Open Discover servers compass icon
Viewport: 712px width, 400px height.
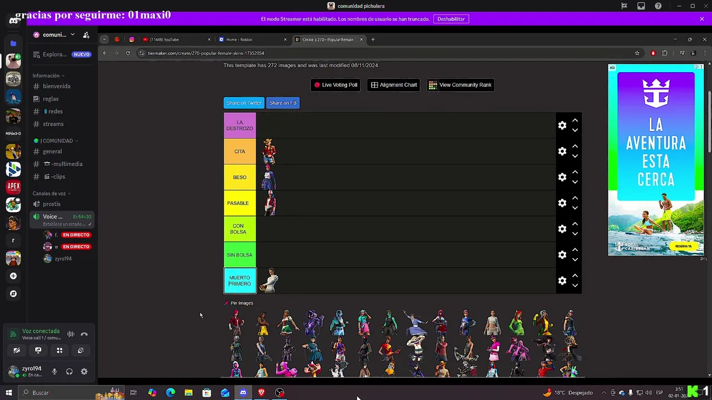coord(13,293)
